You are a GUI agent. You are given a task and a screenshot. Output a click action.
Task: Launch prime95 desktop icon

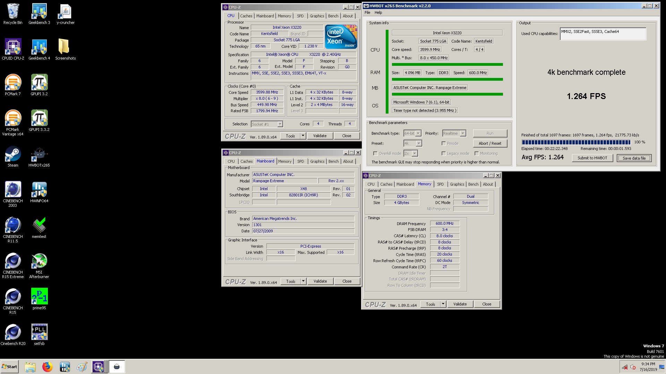(39, 299)
